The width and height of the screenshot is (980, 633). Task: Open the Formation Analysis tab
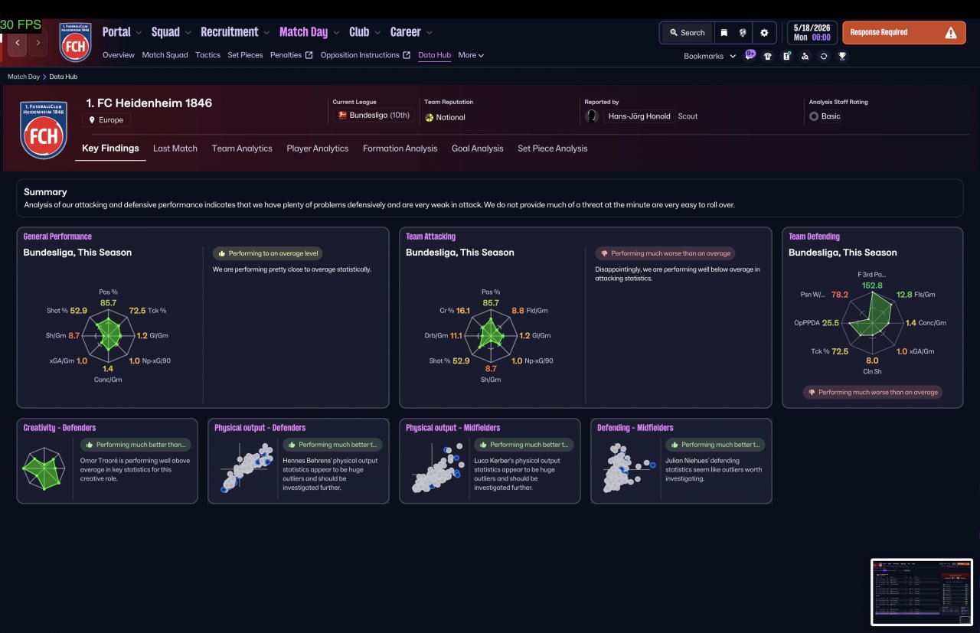(x=400, y=148)
